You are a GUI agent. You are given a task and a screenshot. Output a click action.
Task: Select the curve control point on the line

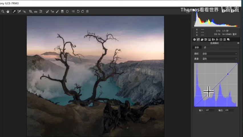pyautogui.click(x=228, y=74)
